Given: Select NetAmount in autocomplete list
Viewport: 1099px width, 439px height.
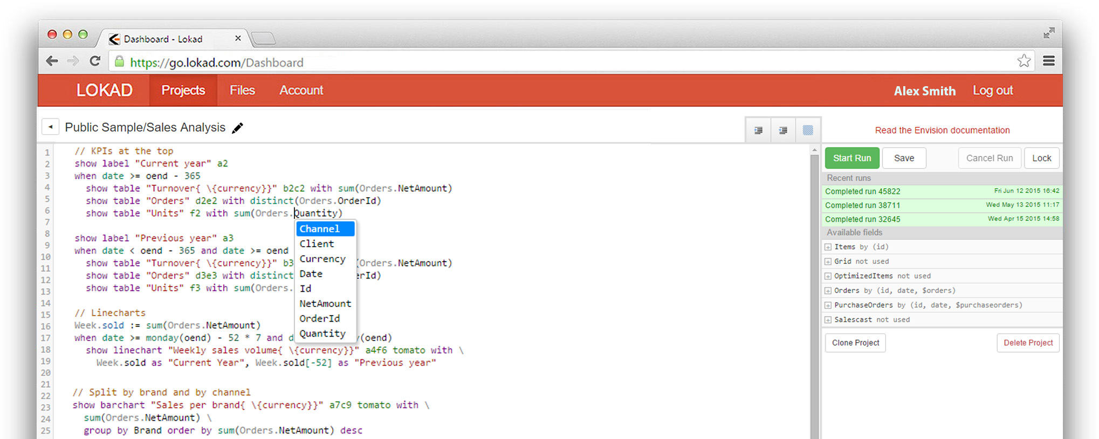Looking at the screenshot, I should coord(325,304).
